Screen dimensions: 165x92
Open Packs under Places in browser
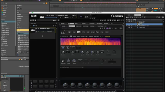click(x=5, y=51)
